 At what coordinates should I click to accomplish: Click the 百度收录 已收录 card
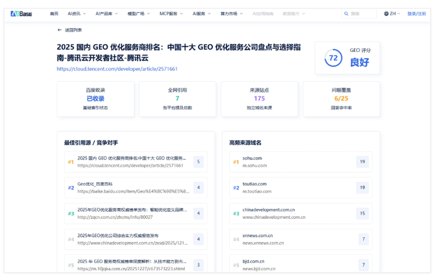click(95, 99)
